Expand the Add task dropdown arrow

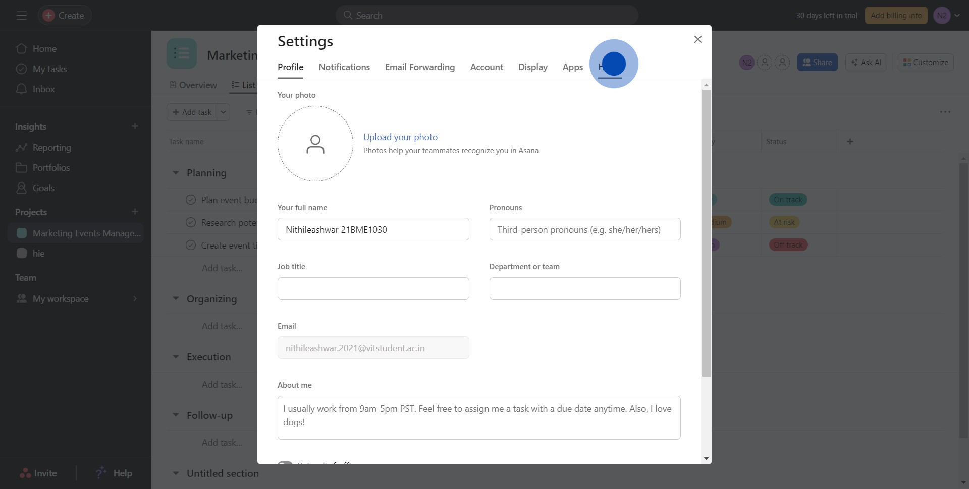[x=223, y=112]
